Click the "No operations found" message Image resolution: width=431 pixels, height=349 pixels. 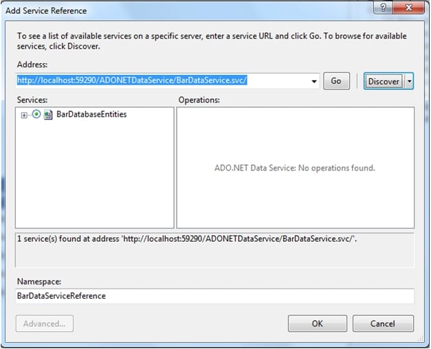(295, 168)
